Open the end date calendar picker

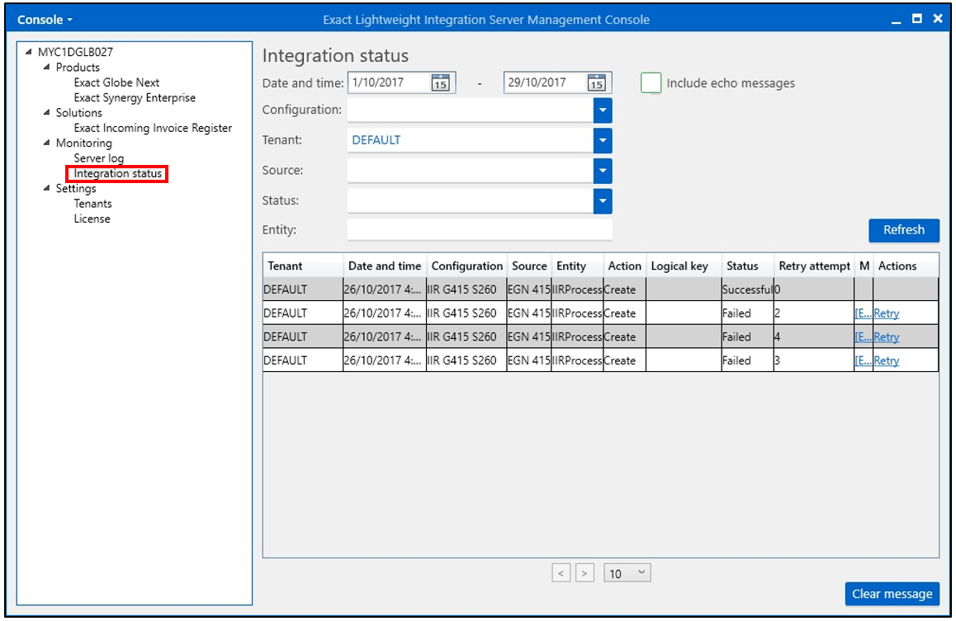point(596,82)
